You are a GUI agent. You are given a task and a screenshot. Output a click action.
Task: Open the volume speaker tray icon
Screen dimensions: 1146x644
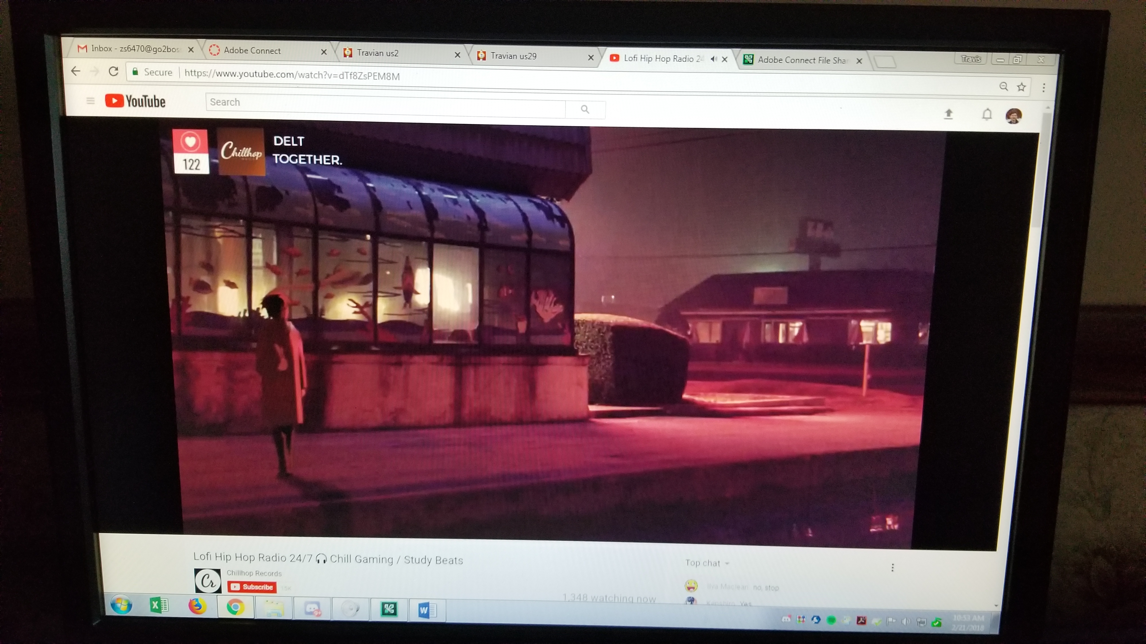(x=906, y=622)
